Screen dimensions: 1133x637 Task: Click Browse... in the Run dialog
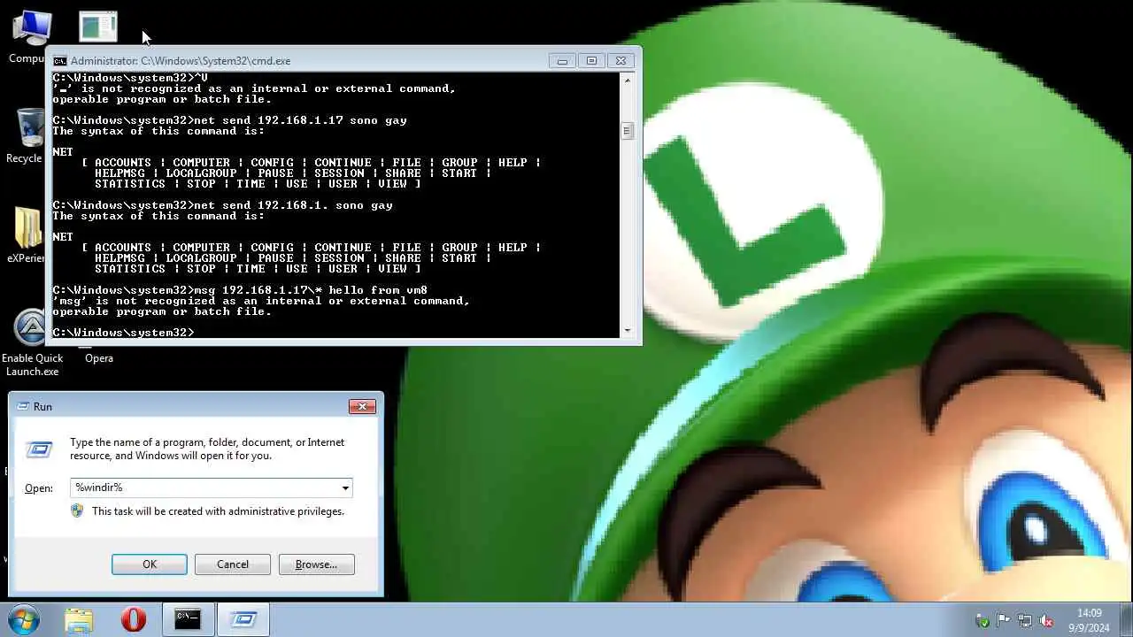[316, 564]
